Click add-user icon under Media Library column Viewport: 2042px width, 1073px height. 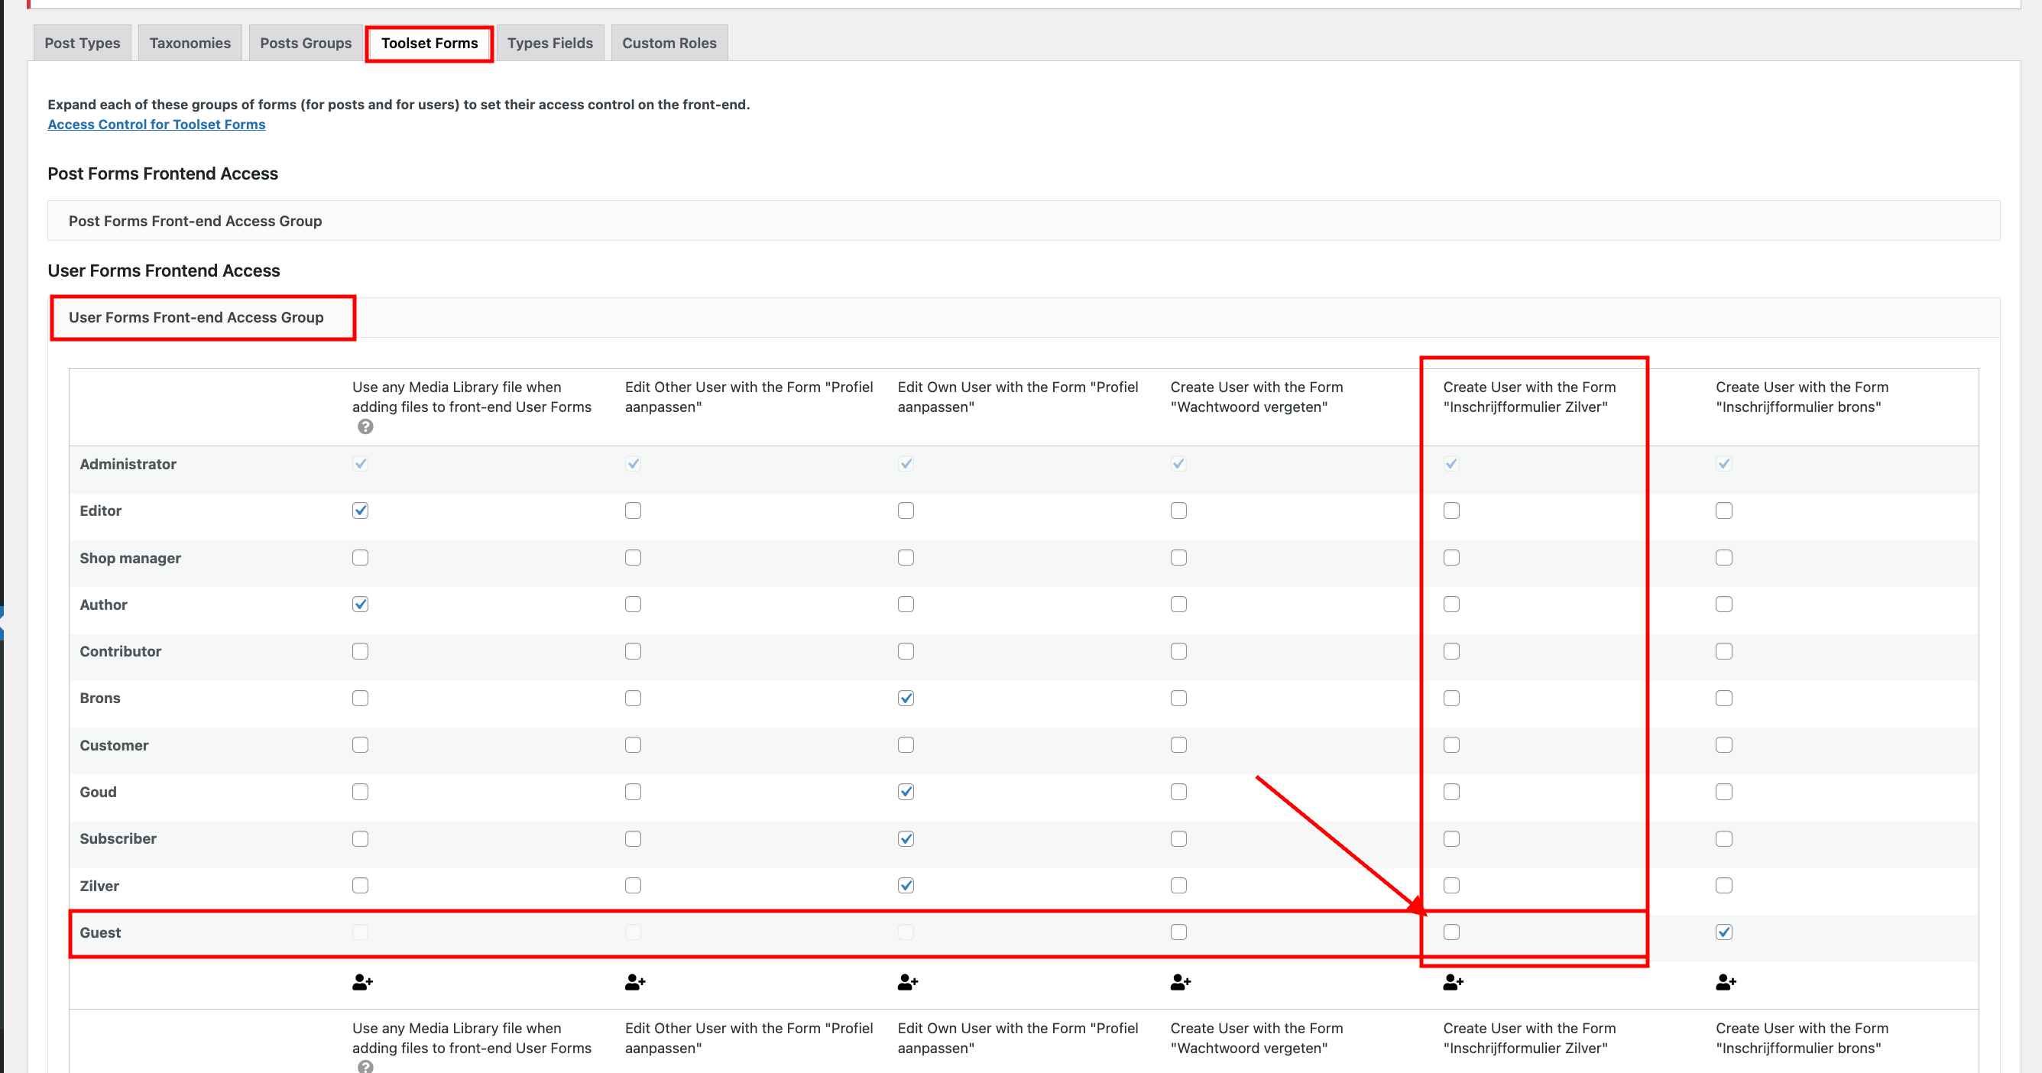pyautogui.click(x=362, y=983)
